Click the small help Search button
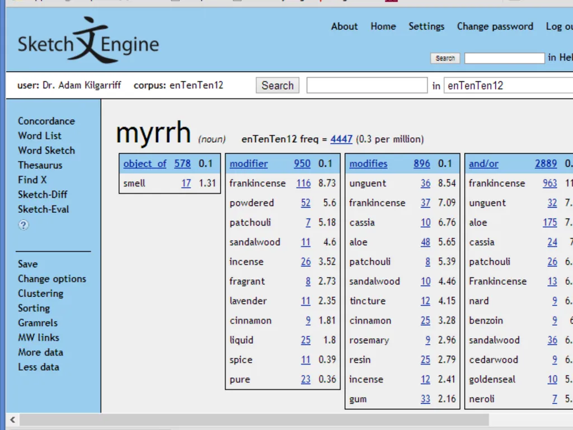 coord(445,58)
